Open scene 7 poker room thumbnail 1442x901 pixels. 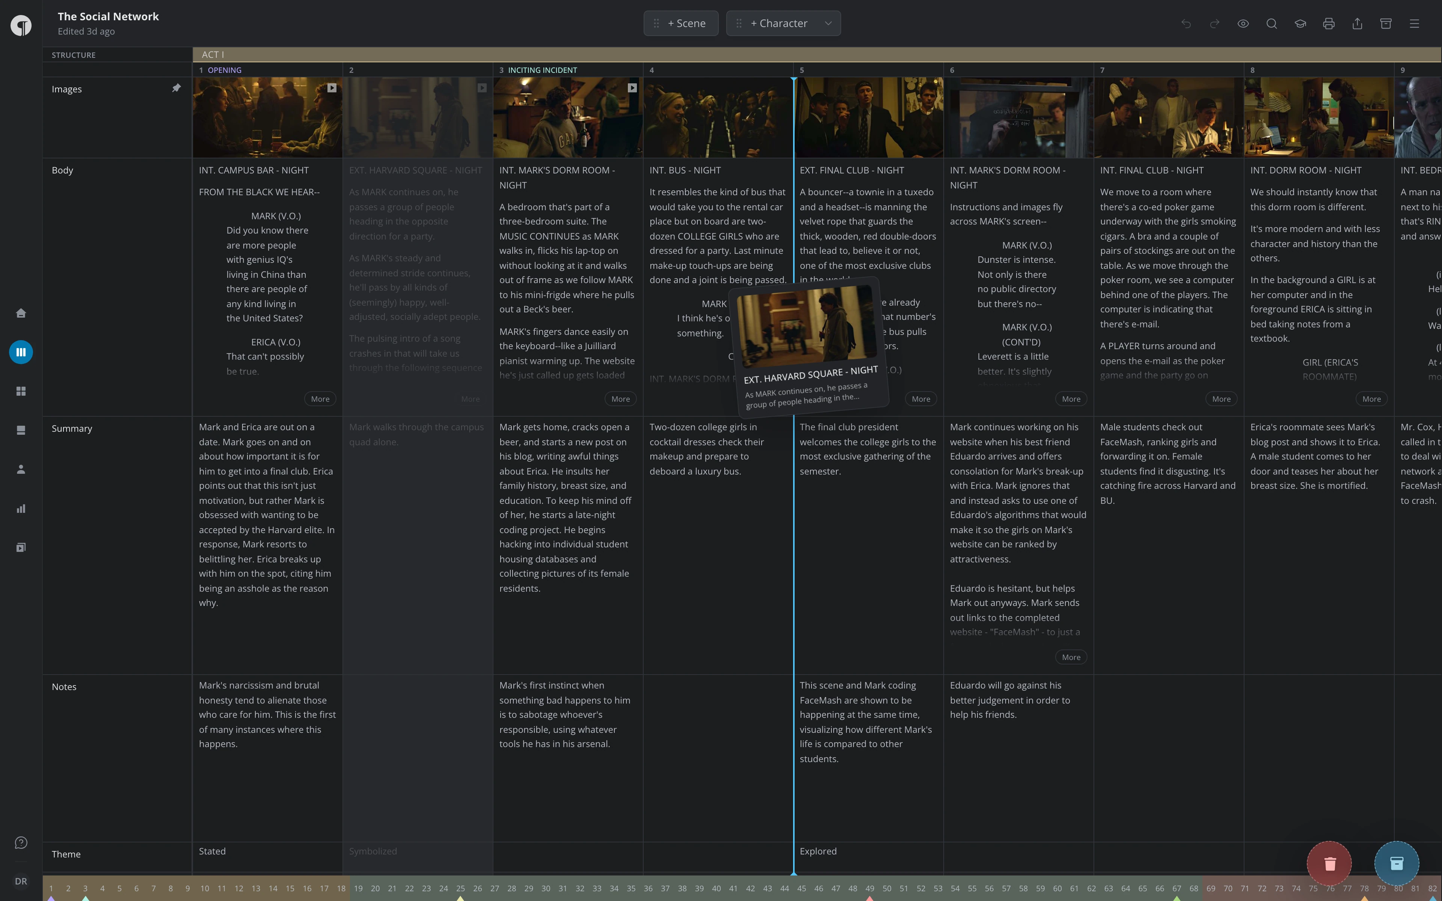pos(1169,118)
